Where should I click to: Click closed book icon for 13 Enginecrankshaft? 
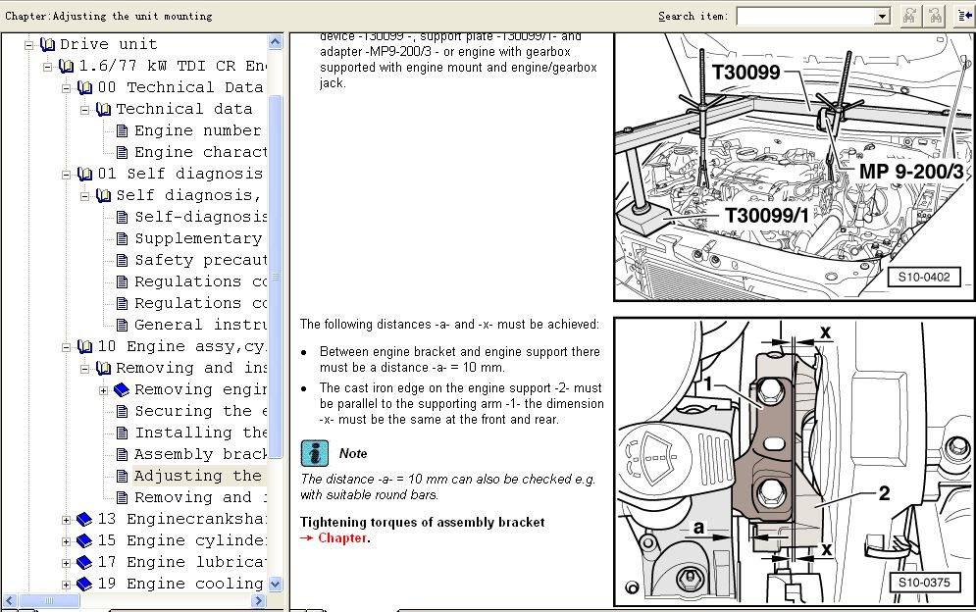click(84, 519)
